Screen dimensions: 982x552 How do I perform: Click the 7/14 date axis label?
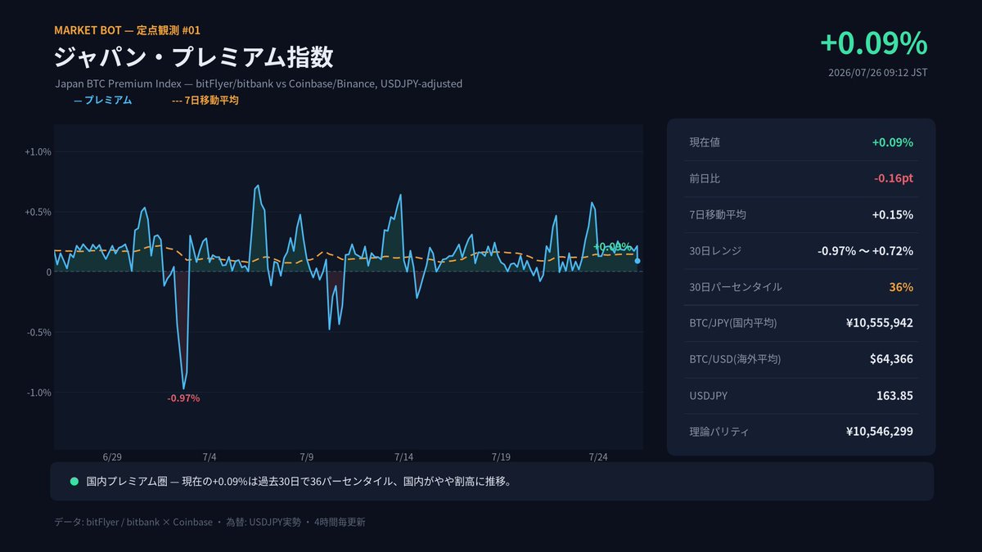click(404, 457)
